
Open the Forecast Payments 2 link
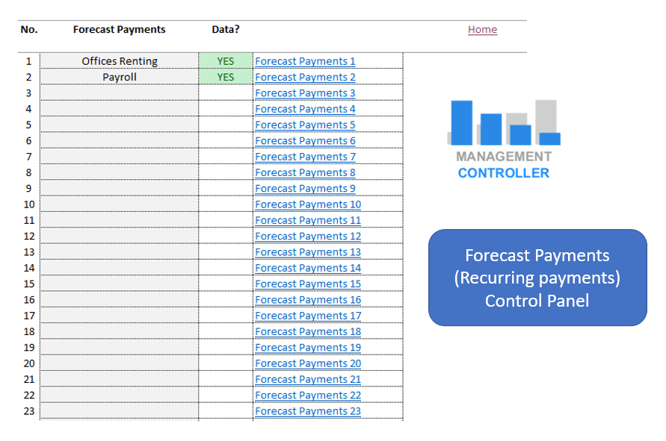point(305,77)
